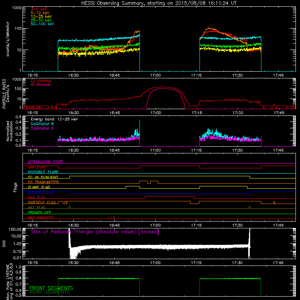Click the 17:45 tick on the top plot

(278, 75)
